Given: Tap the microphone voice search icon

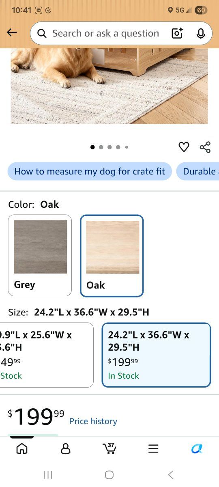Looking at the screenshot, I should [x=201, y=33].
